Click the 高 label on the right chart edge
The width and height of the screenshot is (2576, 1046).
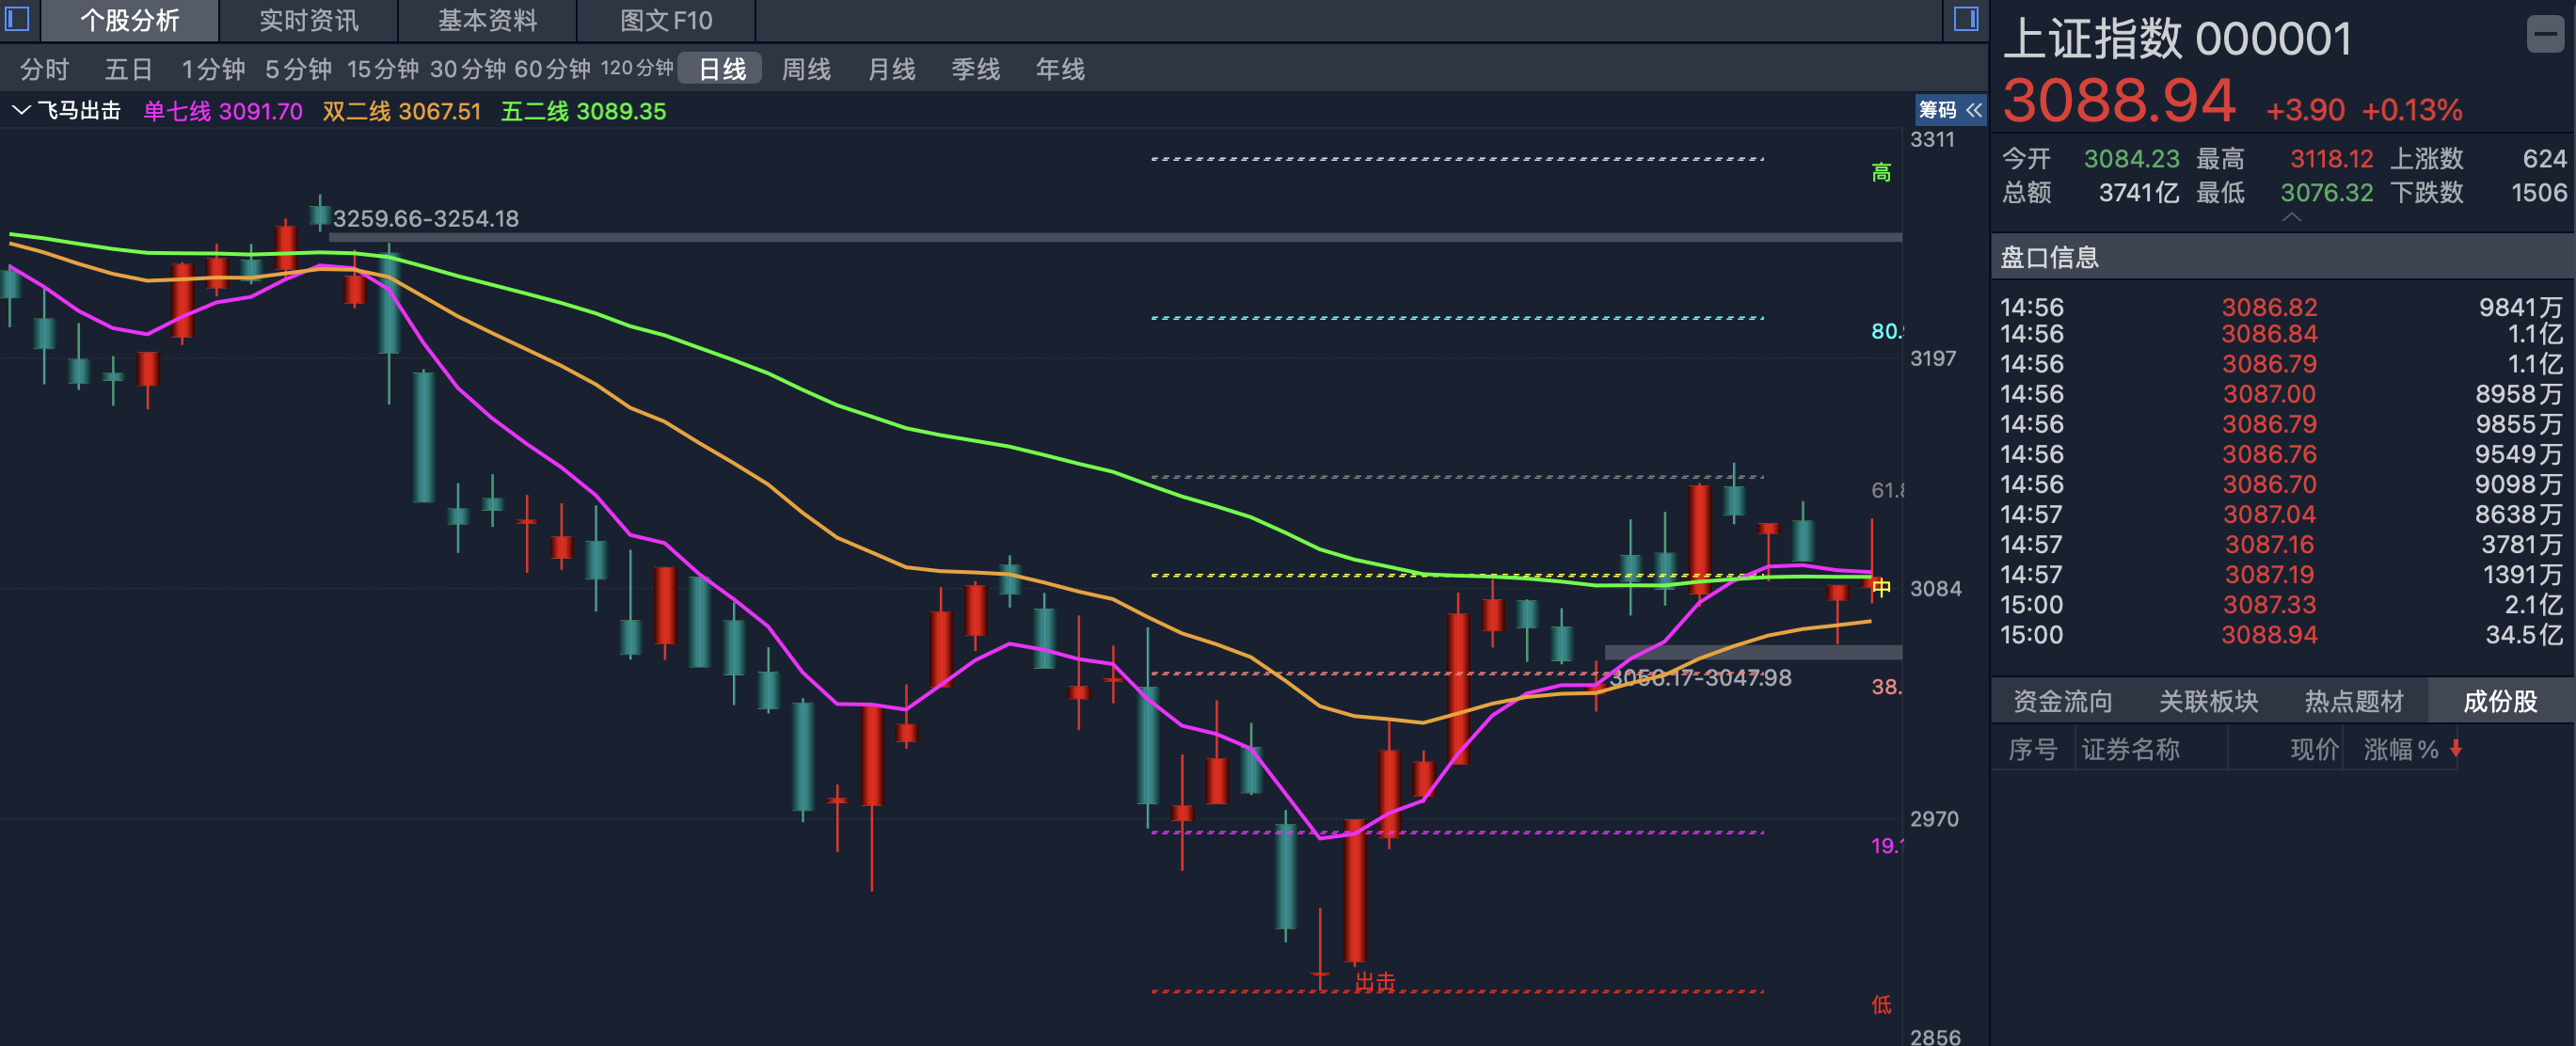click(1879, 172)
